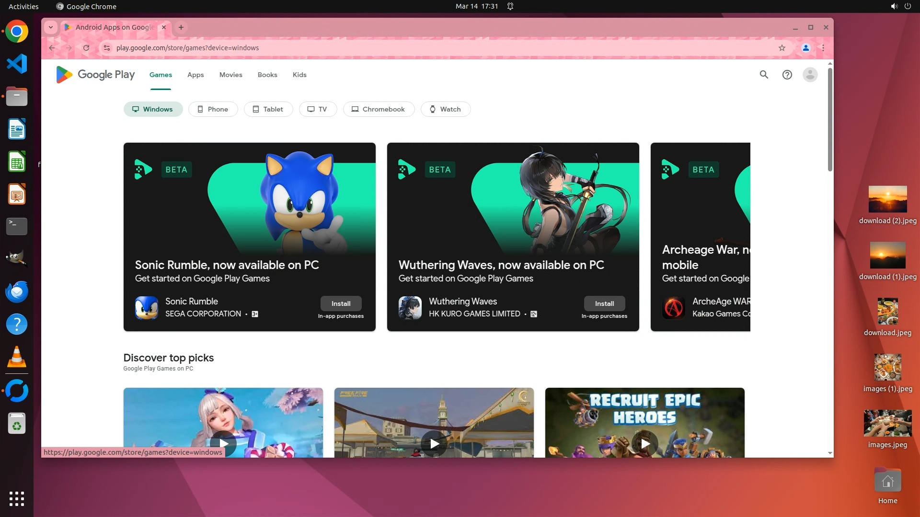
Task: Install Wuthering Waves
Action: pos(604,303)
